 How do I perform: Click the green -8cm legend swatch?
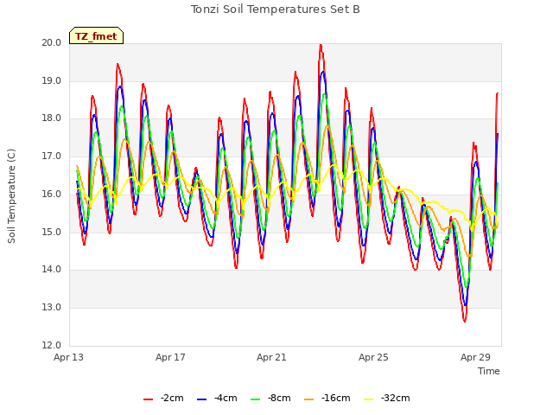(x=255, y=399)
